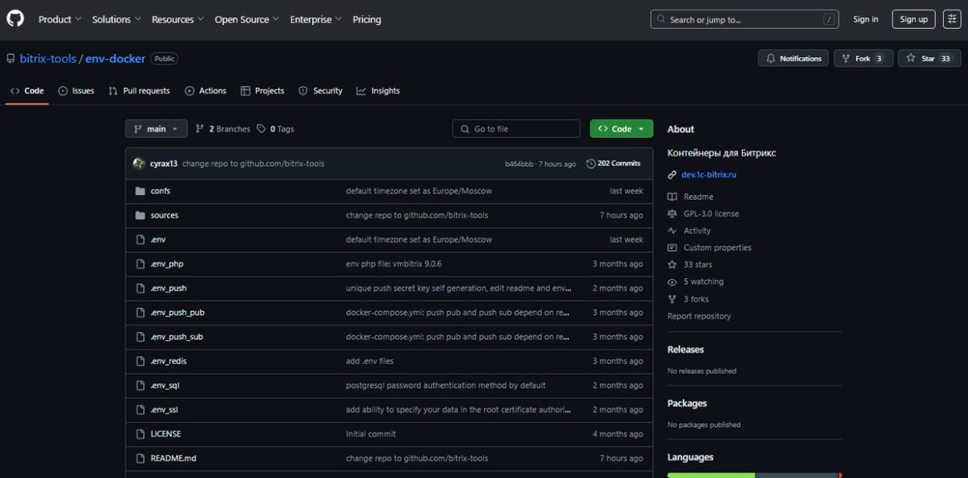Viewport: 968px width, 478px height.
Task: Open the .env_push file
Action: point(169,288)
